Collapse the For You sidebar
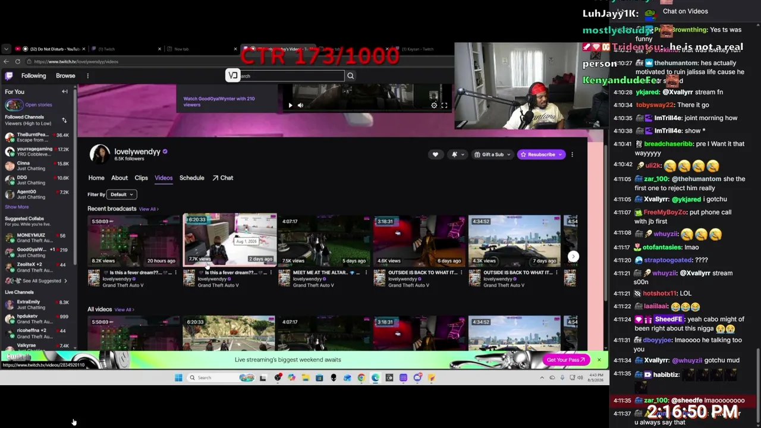The height and width of the screenshot is (428, 761). 65,92
